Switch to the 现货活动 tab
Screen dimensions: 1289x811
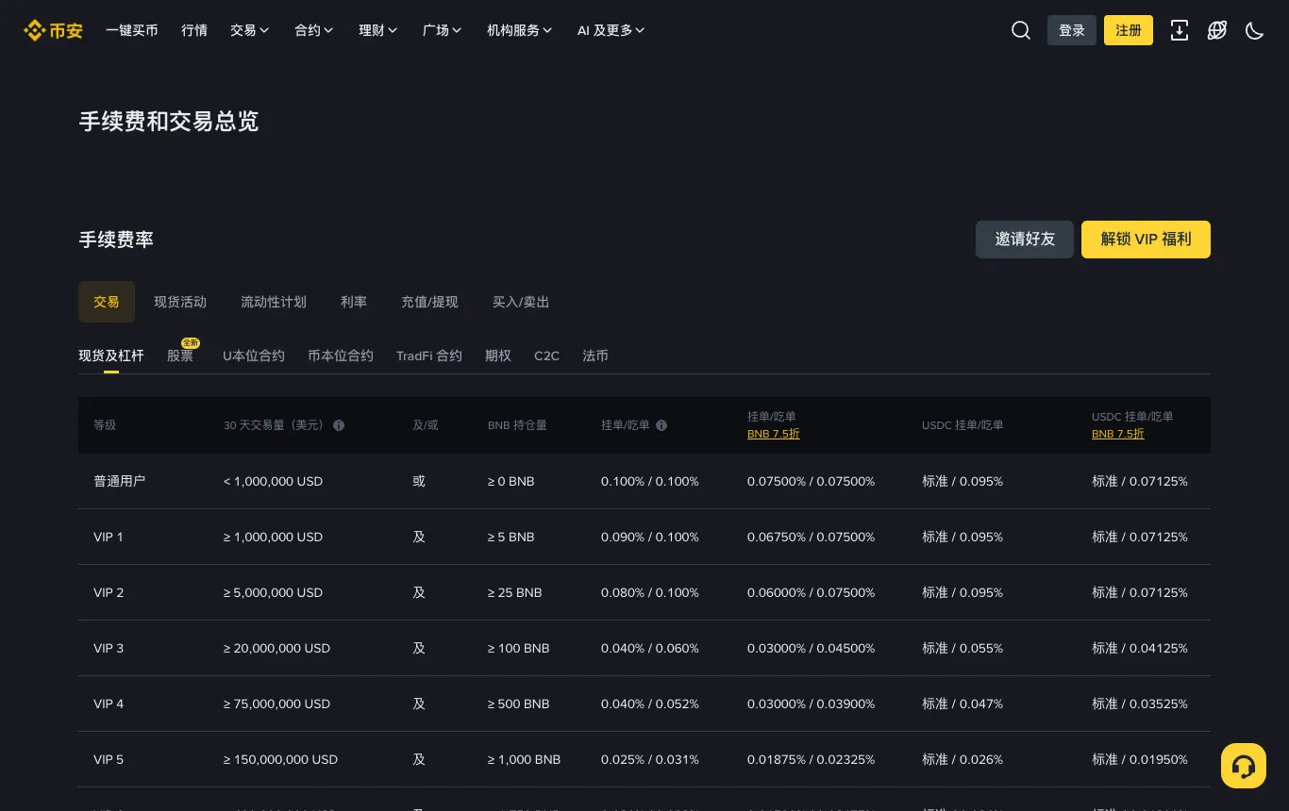180,302
